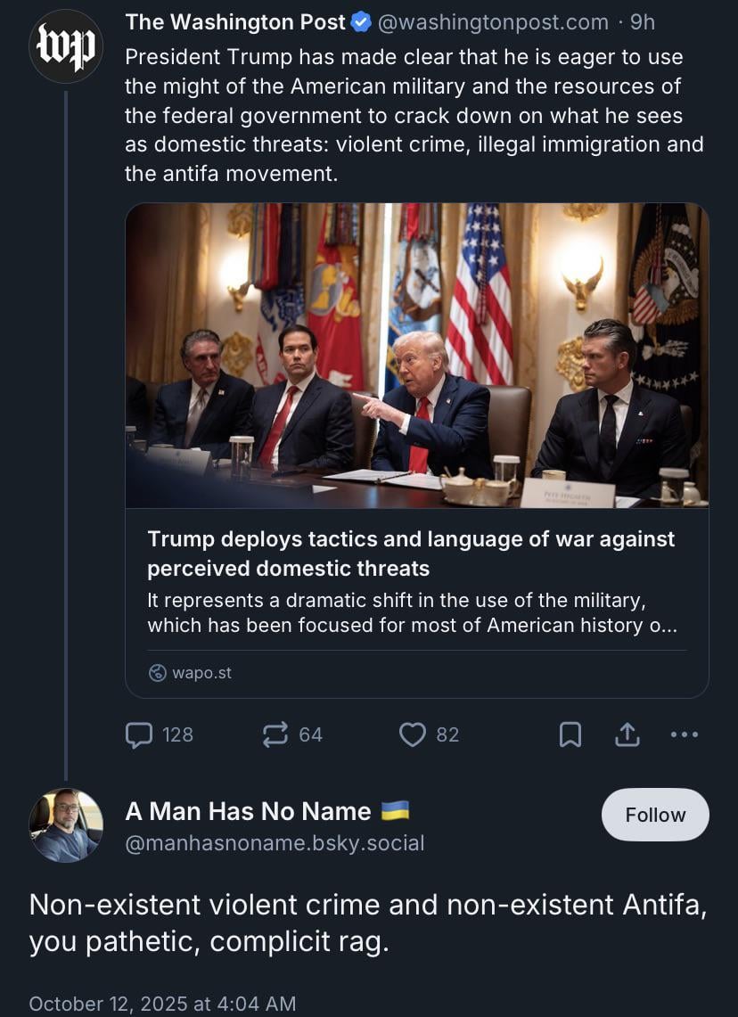This screenshot has height=1017, width=738.
Task: Repost the Washington Post post
Action: [x=275, y=734]
